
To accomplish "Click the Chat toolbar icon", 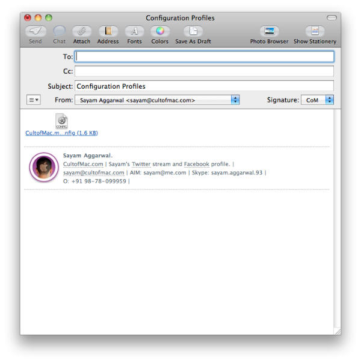I will click(x=59, y=31).
